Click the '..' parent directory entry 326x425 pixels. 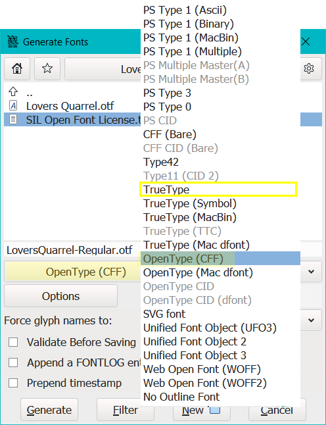30,93
